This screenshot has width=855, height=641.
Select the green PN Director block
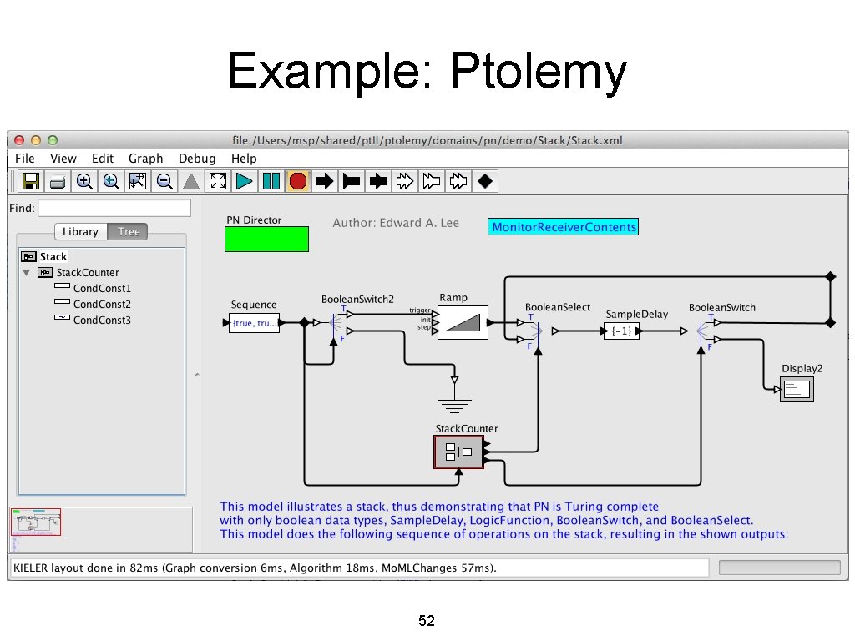266,240
